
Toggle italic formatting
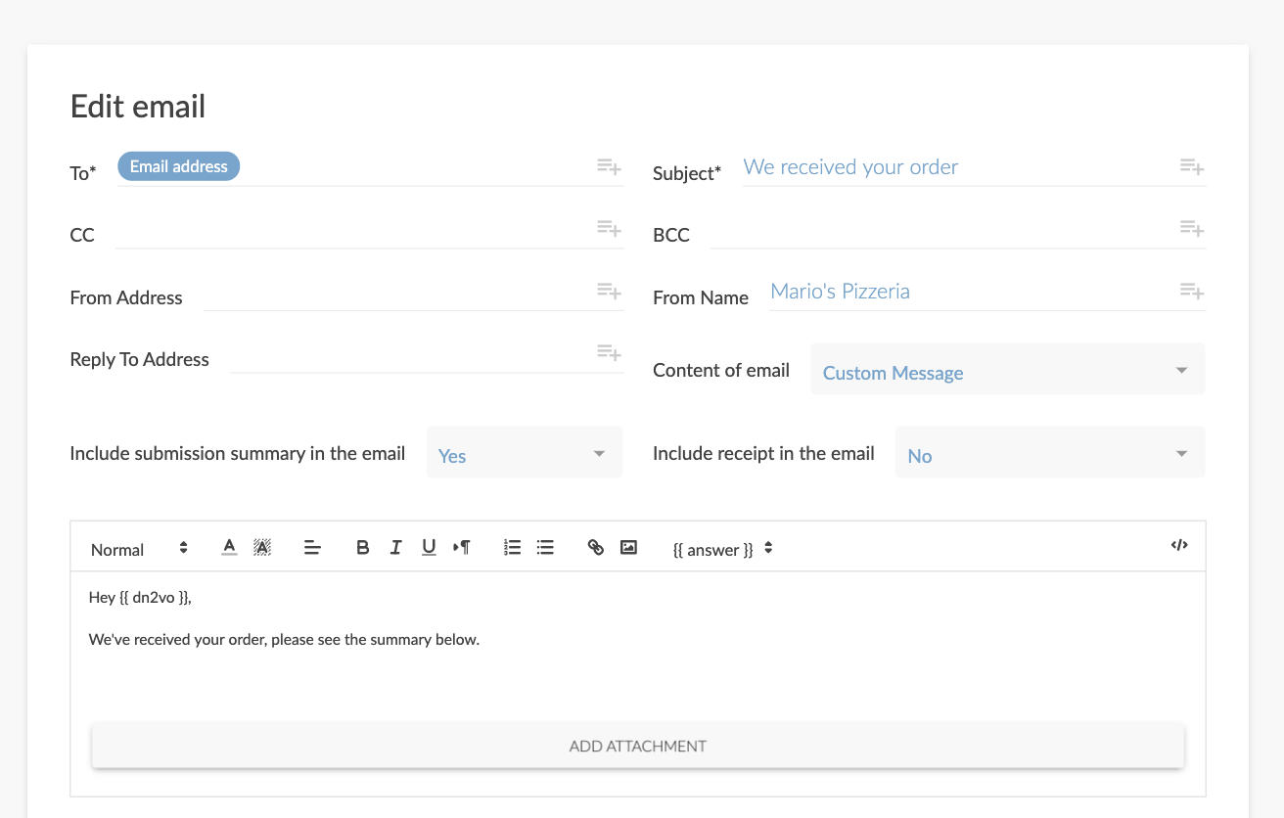395,548
